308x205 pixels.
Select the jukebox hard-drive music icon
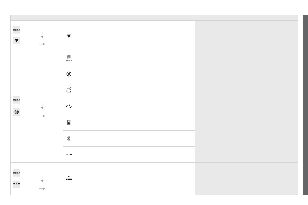[69, 90]
